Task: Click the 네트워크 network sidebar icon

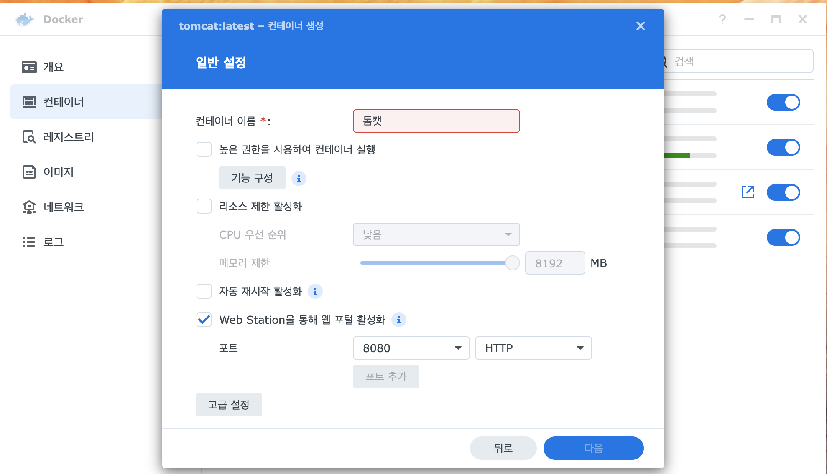Action: point(29,207)
